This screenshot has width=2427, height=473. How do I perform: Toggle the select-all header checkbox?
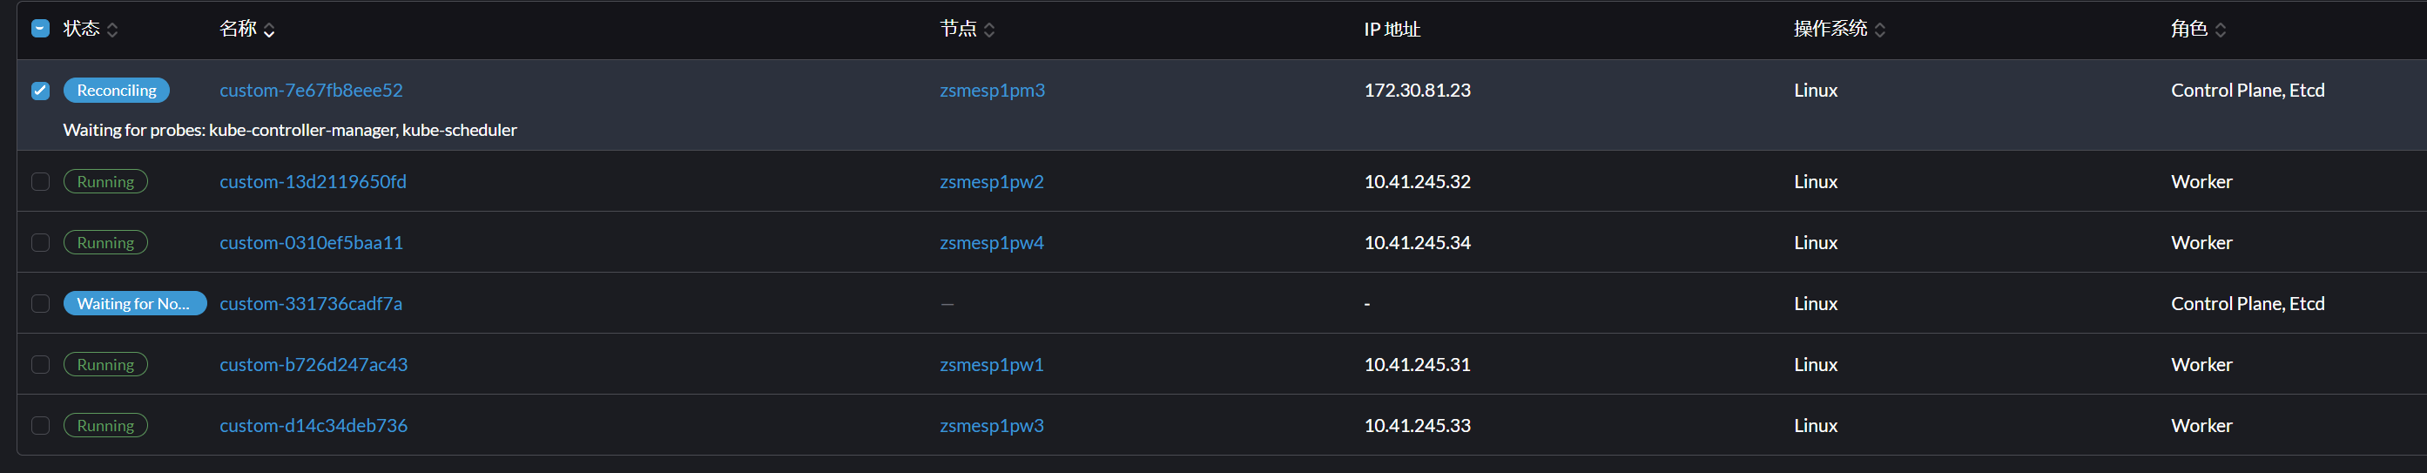click(41, 30)
